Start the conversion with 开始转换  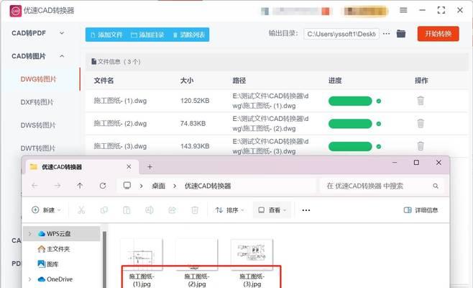(438, 34)
